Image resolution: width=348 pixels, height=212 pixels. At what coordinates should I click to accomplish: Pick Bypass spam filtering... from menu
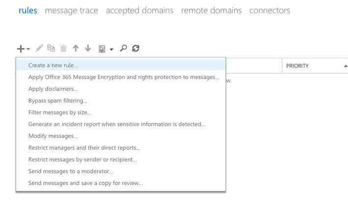point(58,101)
